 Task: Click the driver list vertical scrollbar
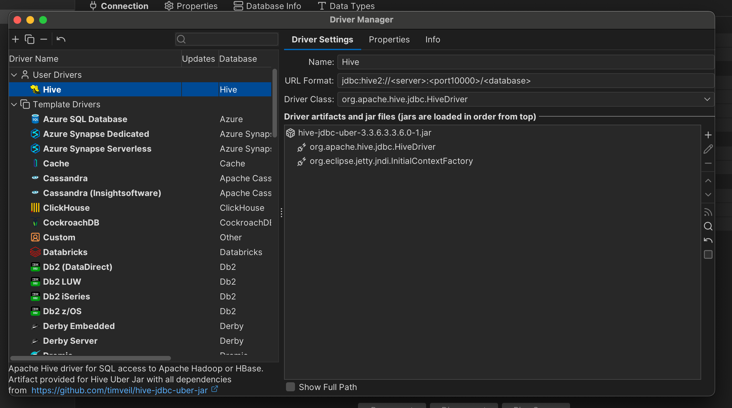pyautogui.click(x=275, y=103)
